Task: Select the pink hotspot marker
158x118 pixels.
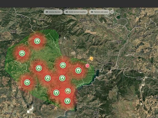Action: [x=87, y=66]
